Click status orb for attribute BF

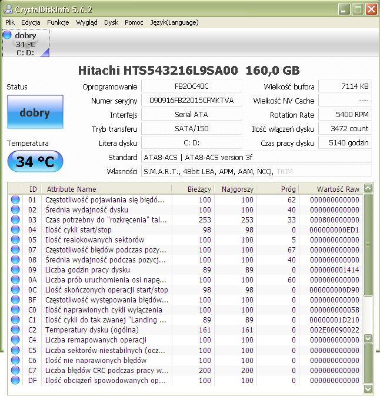[15, 300]
